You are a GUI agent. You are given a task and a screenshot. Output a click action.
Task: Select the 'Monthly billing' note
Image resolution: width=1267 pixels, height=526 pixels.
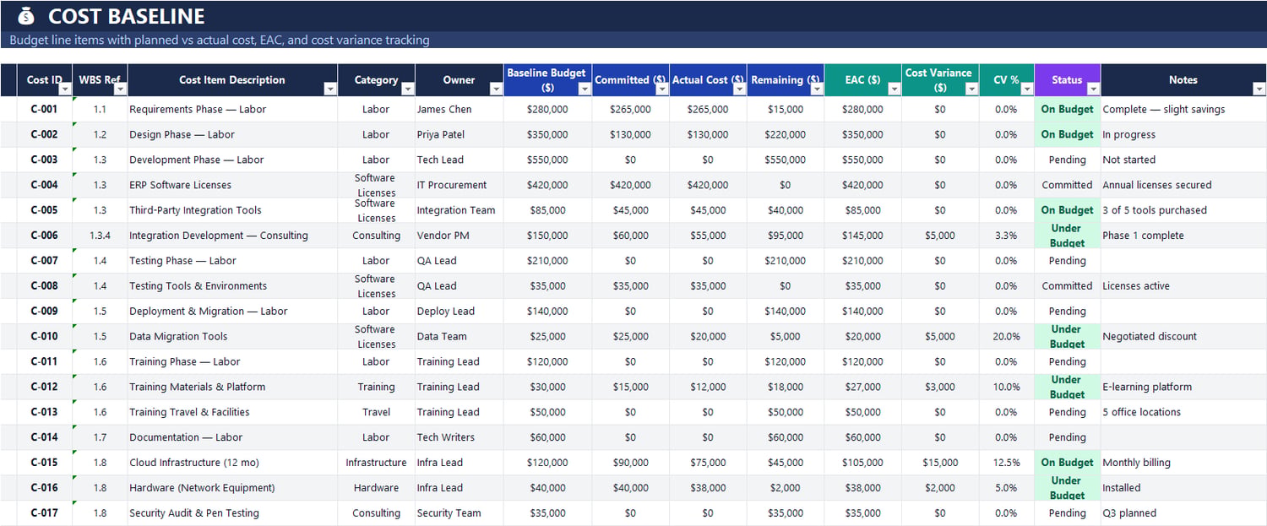coord(1183,463)
